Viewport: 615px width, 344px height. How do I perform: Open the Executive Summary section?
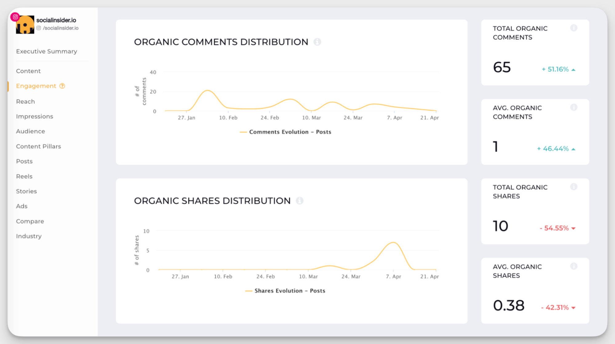[46, 51]
